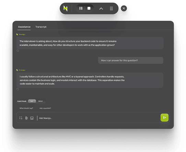
Task: Click the first message's Neenja sender label
Action: tap(21, 35)
